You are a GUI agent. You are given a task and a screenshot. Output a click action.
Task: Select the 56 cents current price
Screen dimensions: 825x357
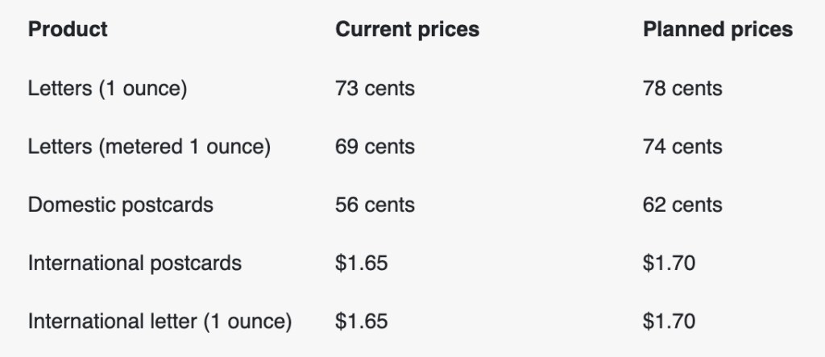pos(375,205)
